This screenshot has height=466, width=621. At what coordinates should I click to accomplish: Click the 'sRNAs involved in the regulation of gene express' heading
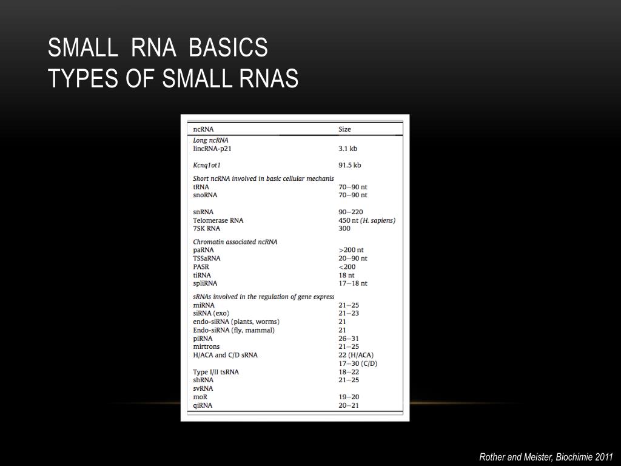point(263,297)
